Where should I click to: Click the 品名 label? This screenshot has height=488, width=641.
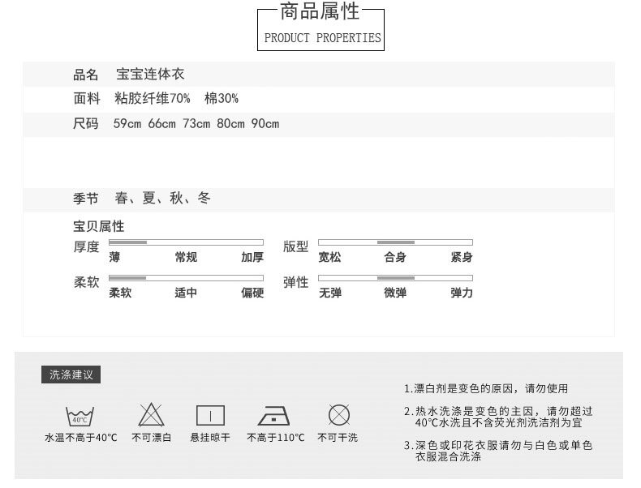(x=86, y=75)
